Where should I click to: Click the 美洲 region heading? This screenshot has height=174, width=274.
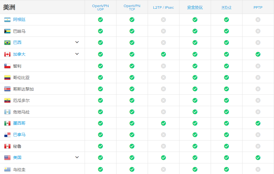pyautogui.click(x=9, y=7)
